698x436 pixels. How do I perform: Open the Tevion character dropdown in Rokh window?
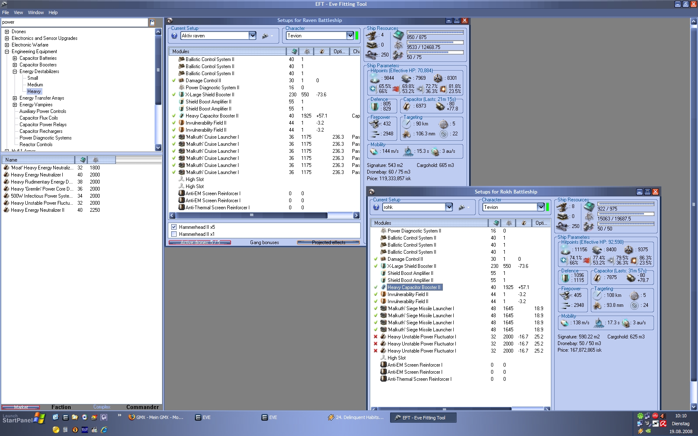(541, 207)
